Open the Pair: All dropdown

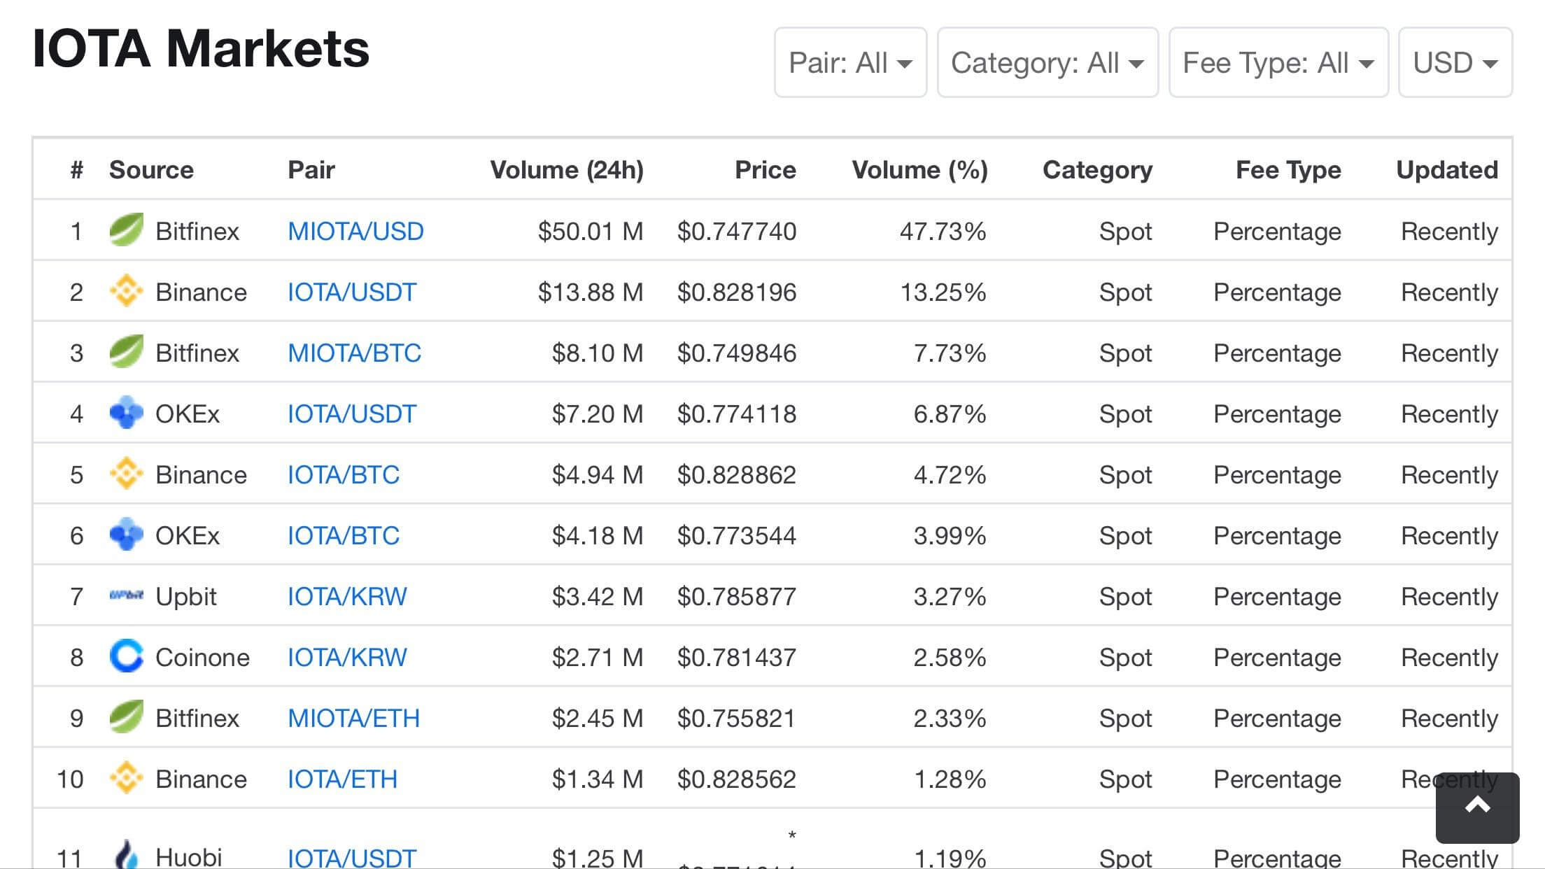[850, 62]
